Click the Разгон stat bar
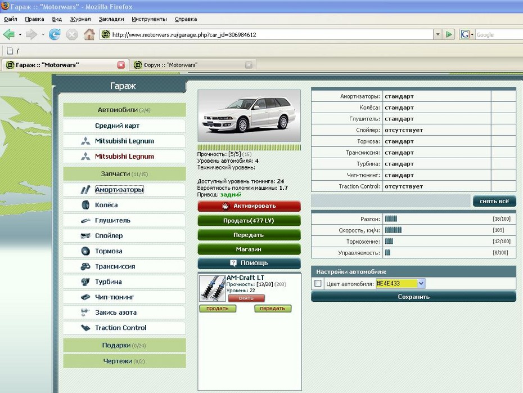Image resolution: width=523 pixels, height=393 pixels. (x=391, y=218)
